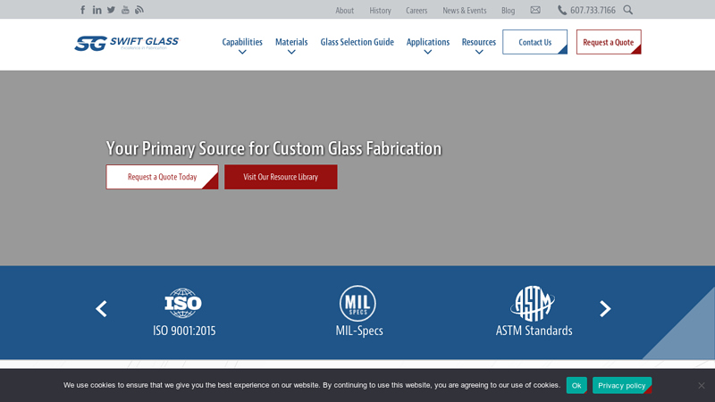Image resolution: width=715 pixels, height=402 pixels.
Task: Go to the History page
Action: point(380,11)
